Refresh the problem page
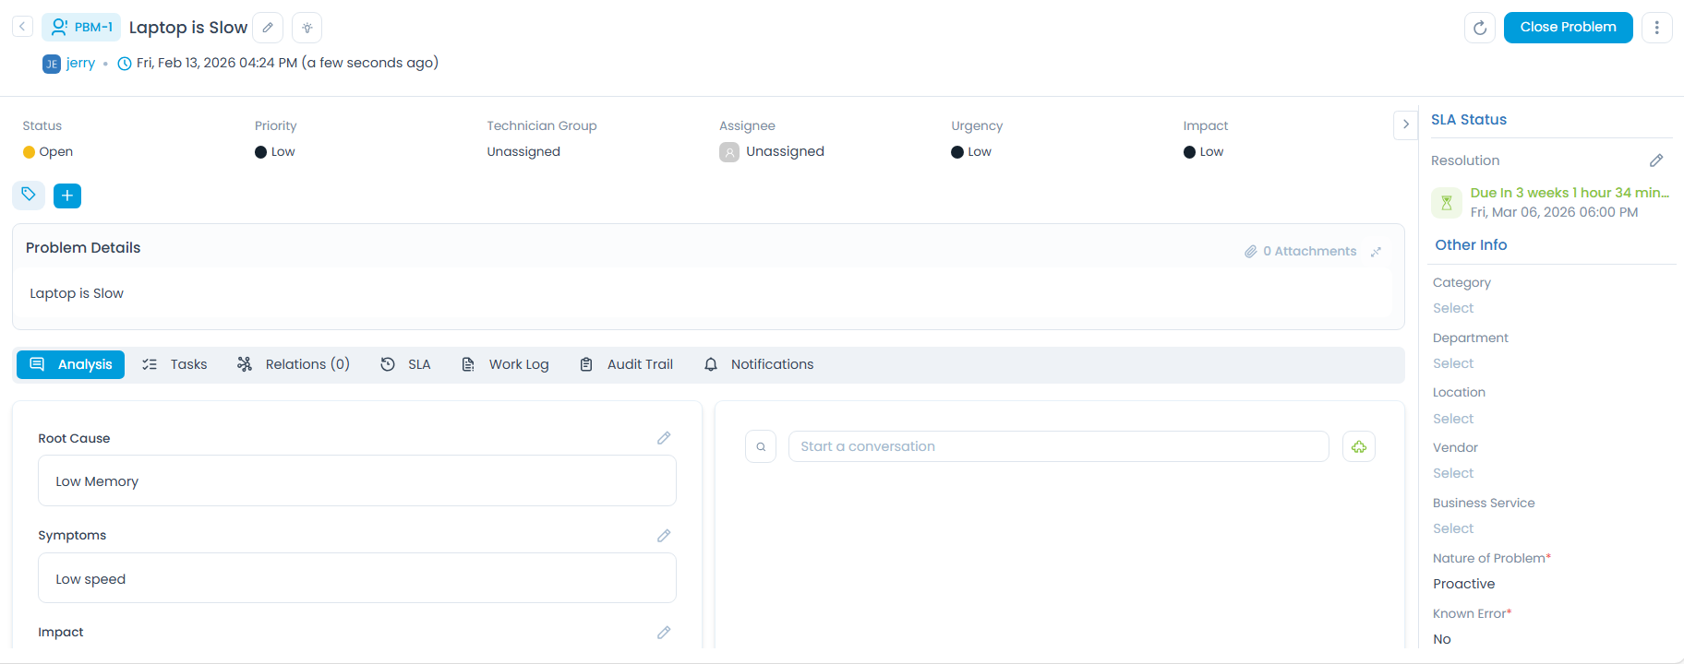Viewport: 1684px width, 664px height. point(1480,28)
